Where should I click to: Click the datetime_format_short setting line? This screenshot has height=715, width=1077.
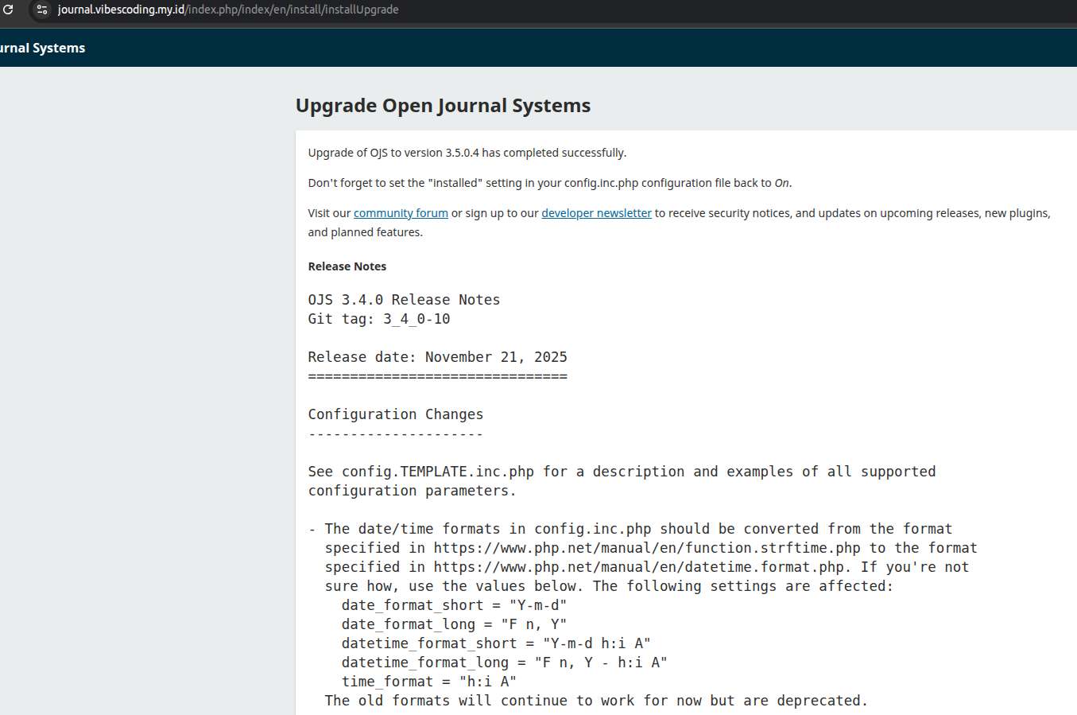point(496,643)
